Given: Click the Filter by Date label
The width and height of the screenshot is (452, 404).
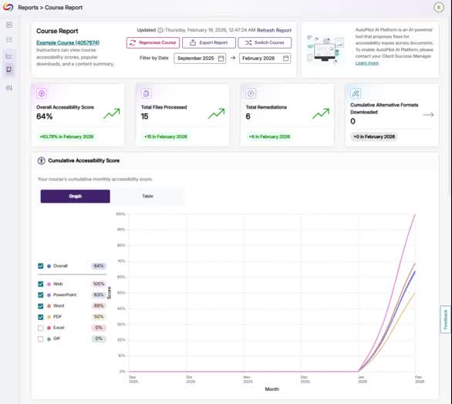Looking at the screenshot, I should [154, 58].
